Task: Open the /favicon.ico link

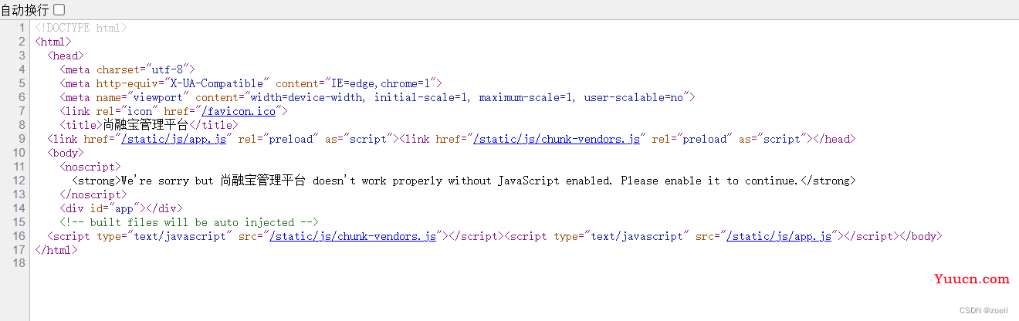Action: pyautogui.click(x=239, y=111)
